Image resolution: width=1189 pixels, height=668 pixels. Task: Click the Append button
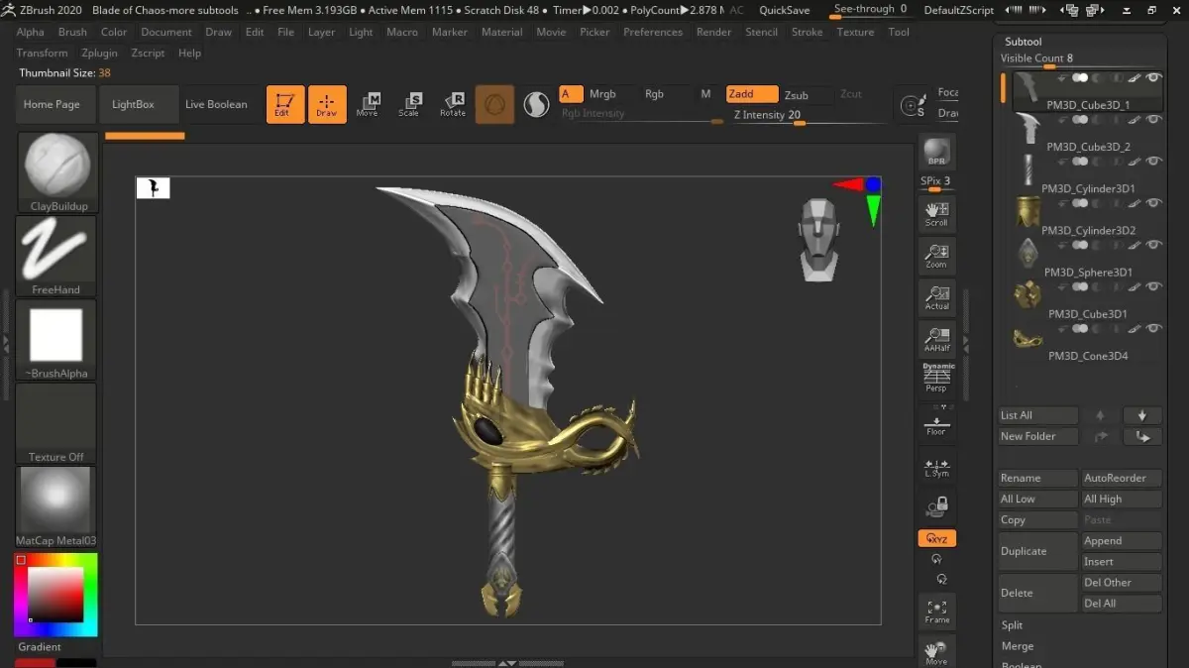pyautogui.click(x=1122, y=541)
